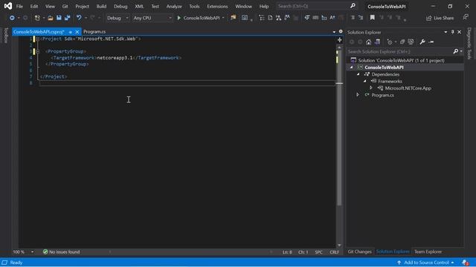Undo the last edit with the arrow icon

click(x=79, y=18)
